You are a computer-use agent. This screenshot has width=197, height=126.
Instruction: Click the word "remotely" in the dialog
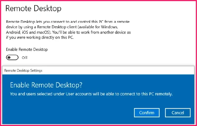click(x=164, y=94)
